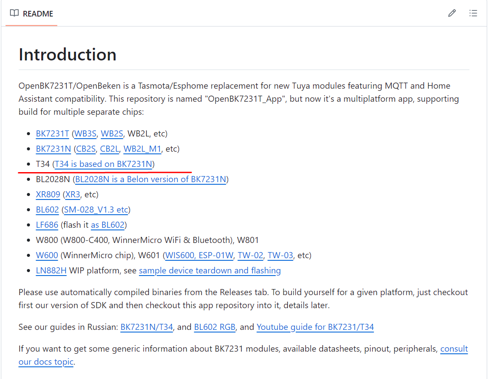Open the SM-028_V1.3 etc link
This screenshot has width=495, height=379.
click(96, 209)
